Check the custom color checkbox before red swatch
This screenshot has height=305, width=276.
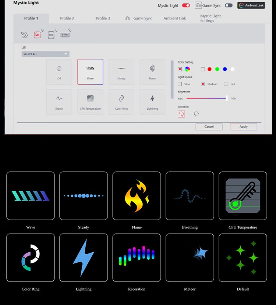203,69
